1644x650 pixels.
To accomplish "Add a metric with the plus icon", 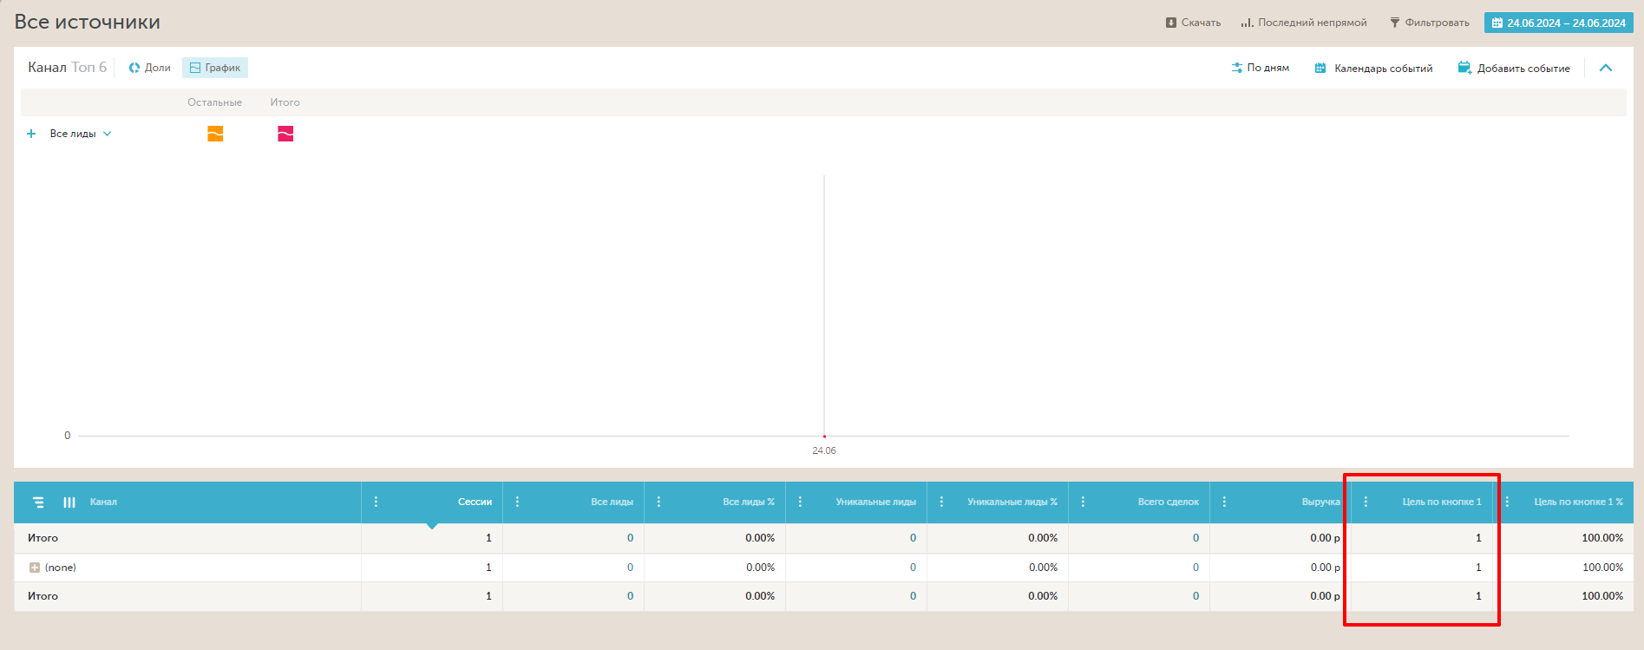I will coord(31,134).
